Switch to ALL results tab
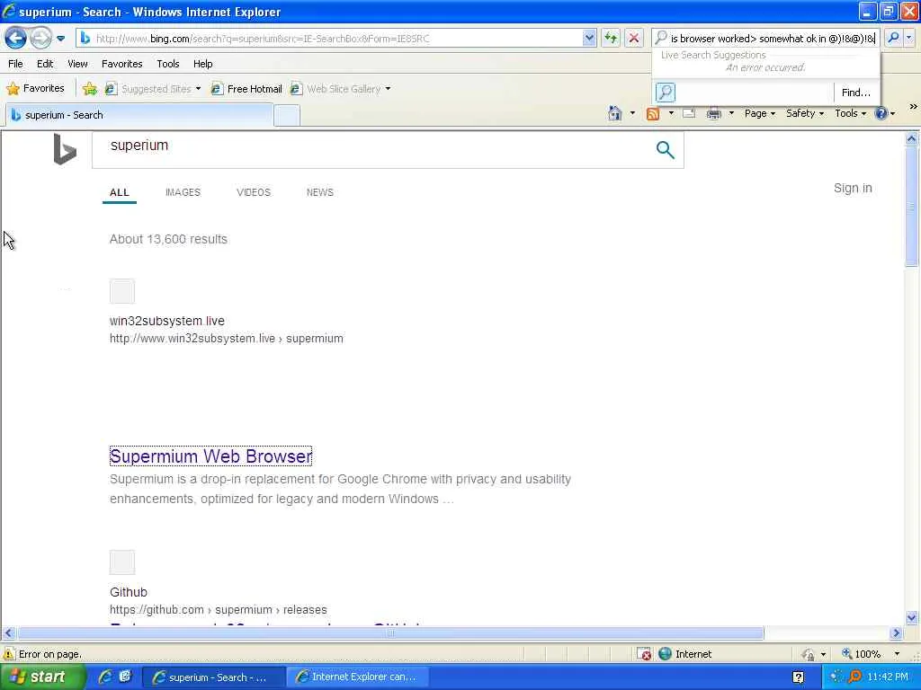921x690 pixels. click(x=120, y=192)
